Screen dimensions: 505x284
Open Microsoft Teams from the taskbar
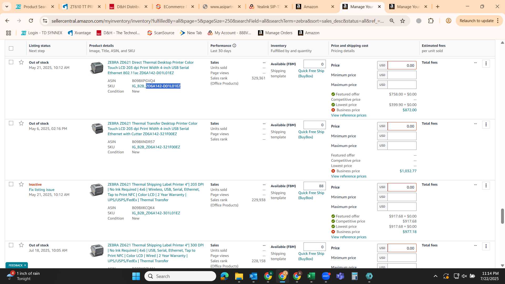coord(340,276)
